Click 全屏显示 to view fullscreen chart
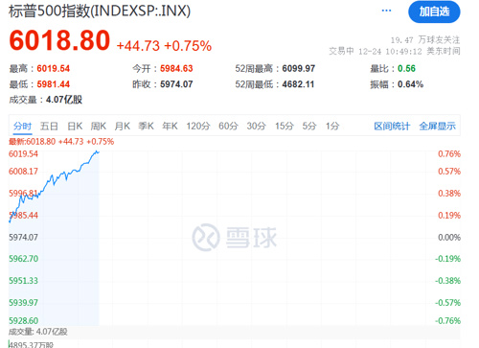479x348 pixels. point(437,126)
